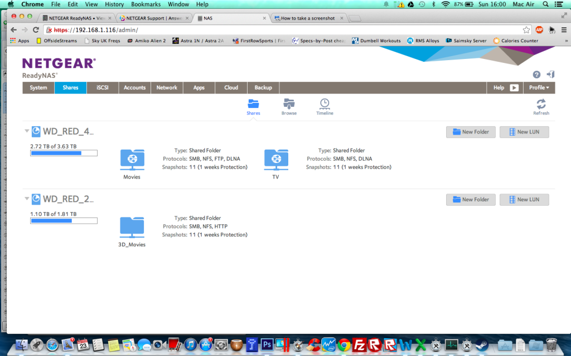571x356 pixels.
Task: Click the Adblock Plus extension icon
Action: [539, 30]
